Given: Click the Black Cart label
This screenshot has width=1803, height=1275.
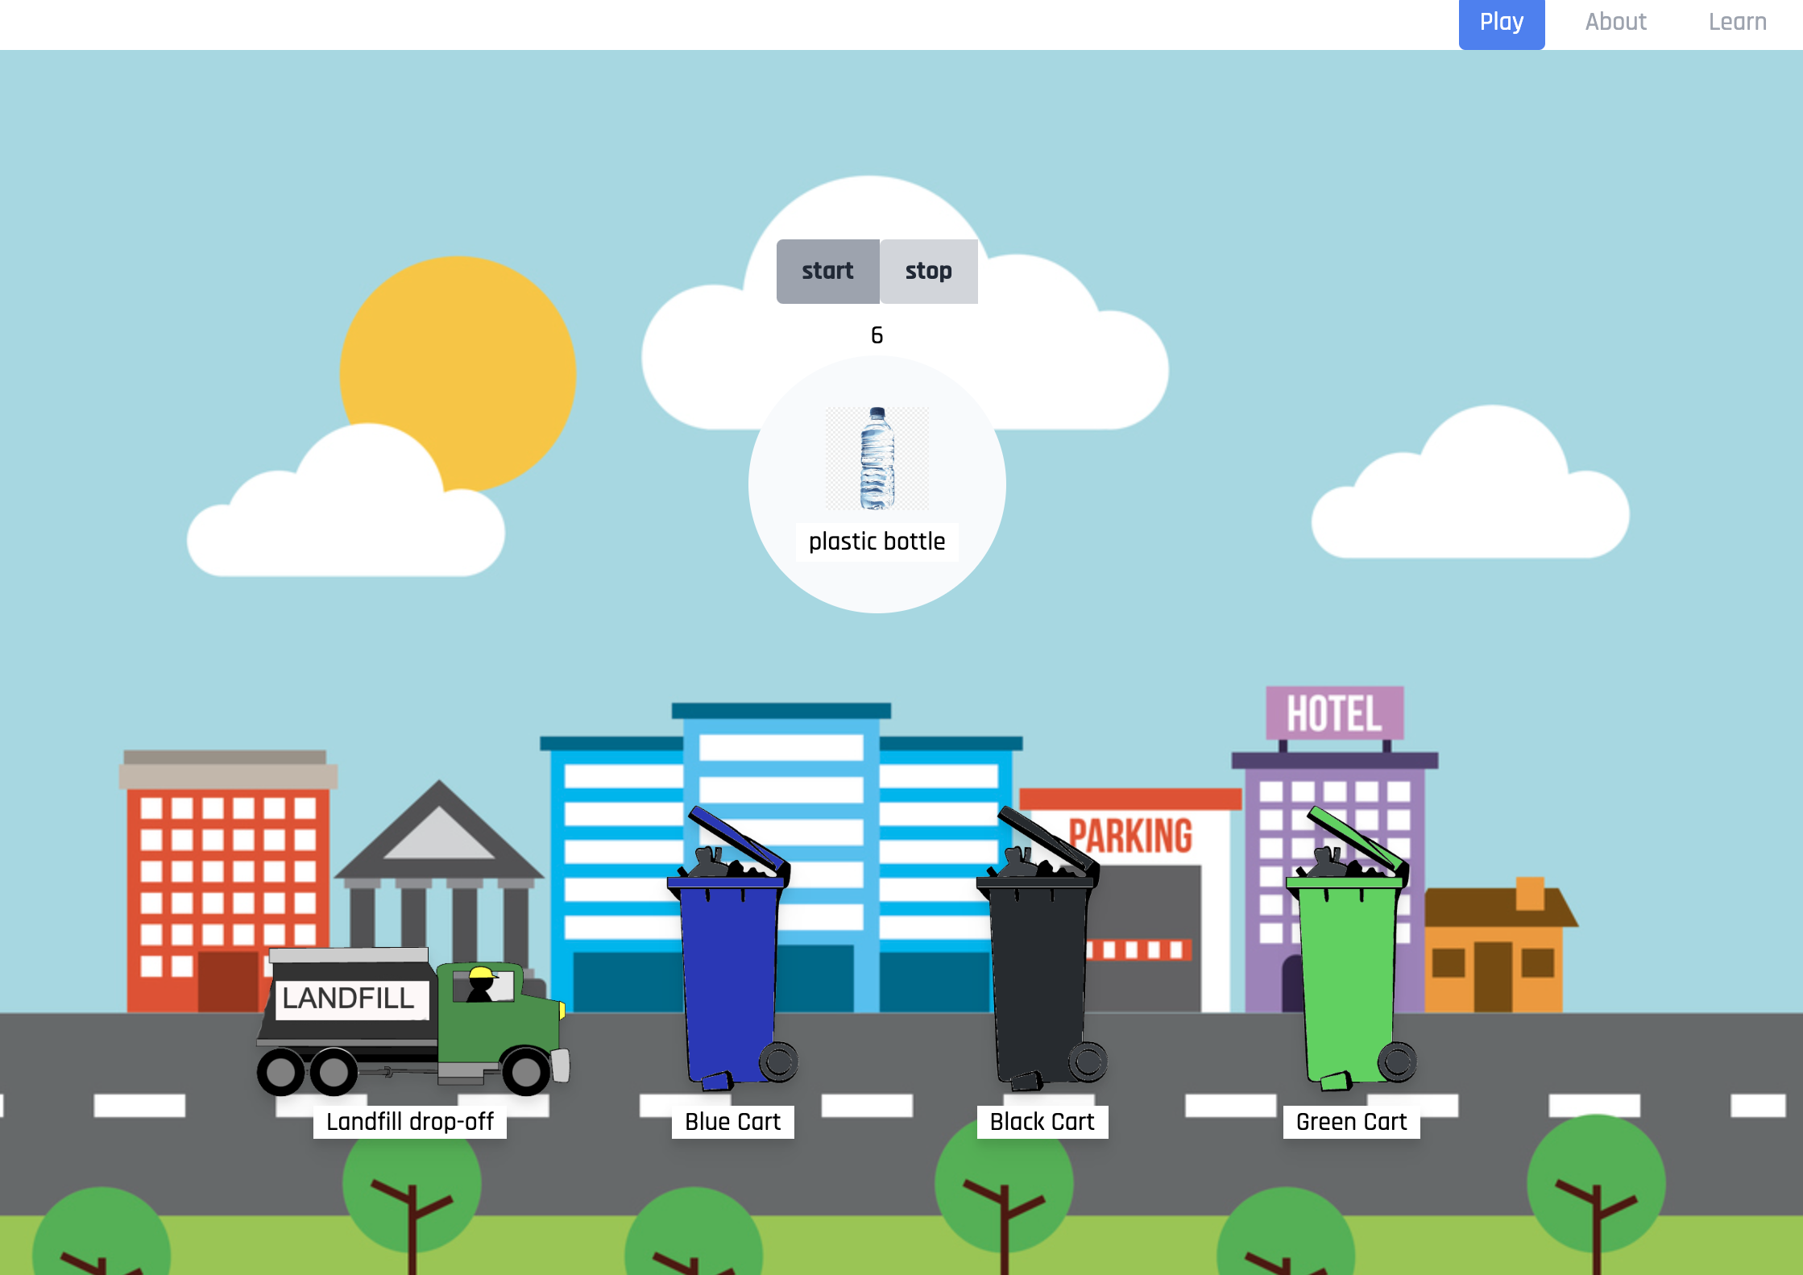Looking at the screenshot, I should point(1042,1121).
